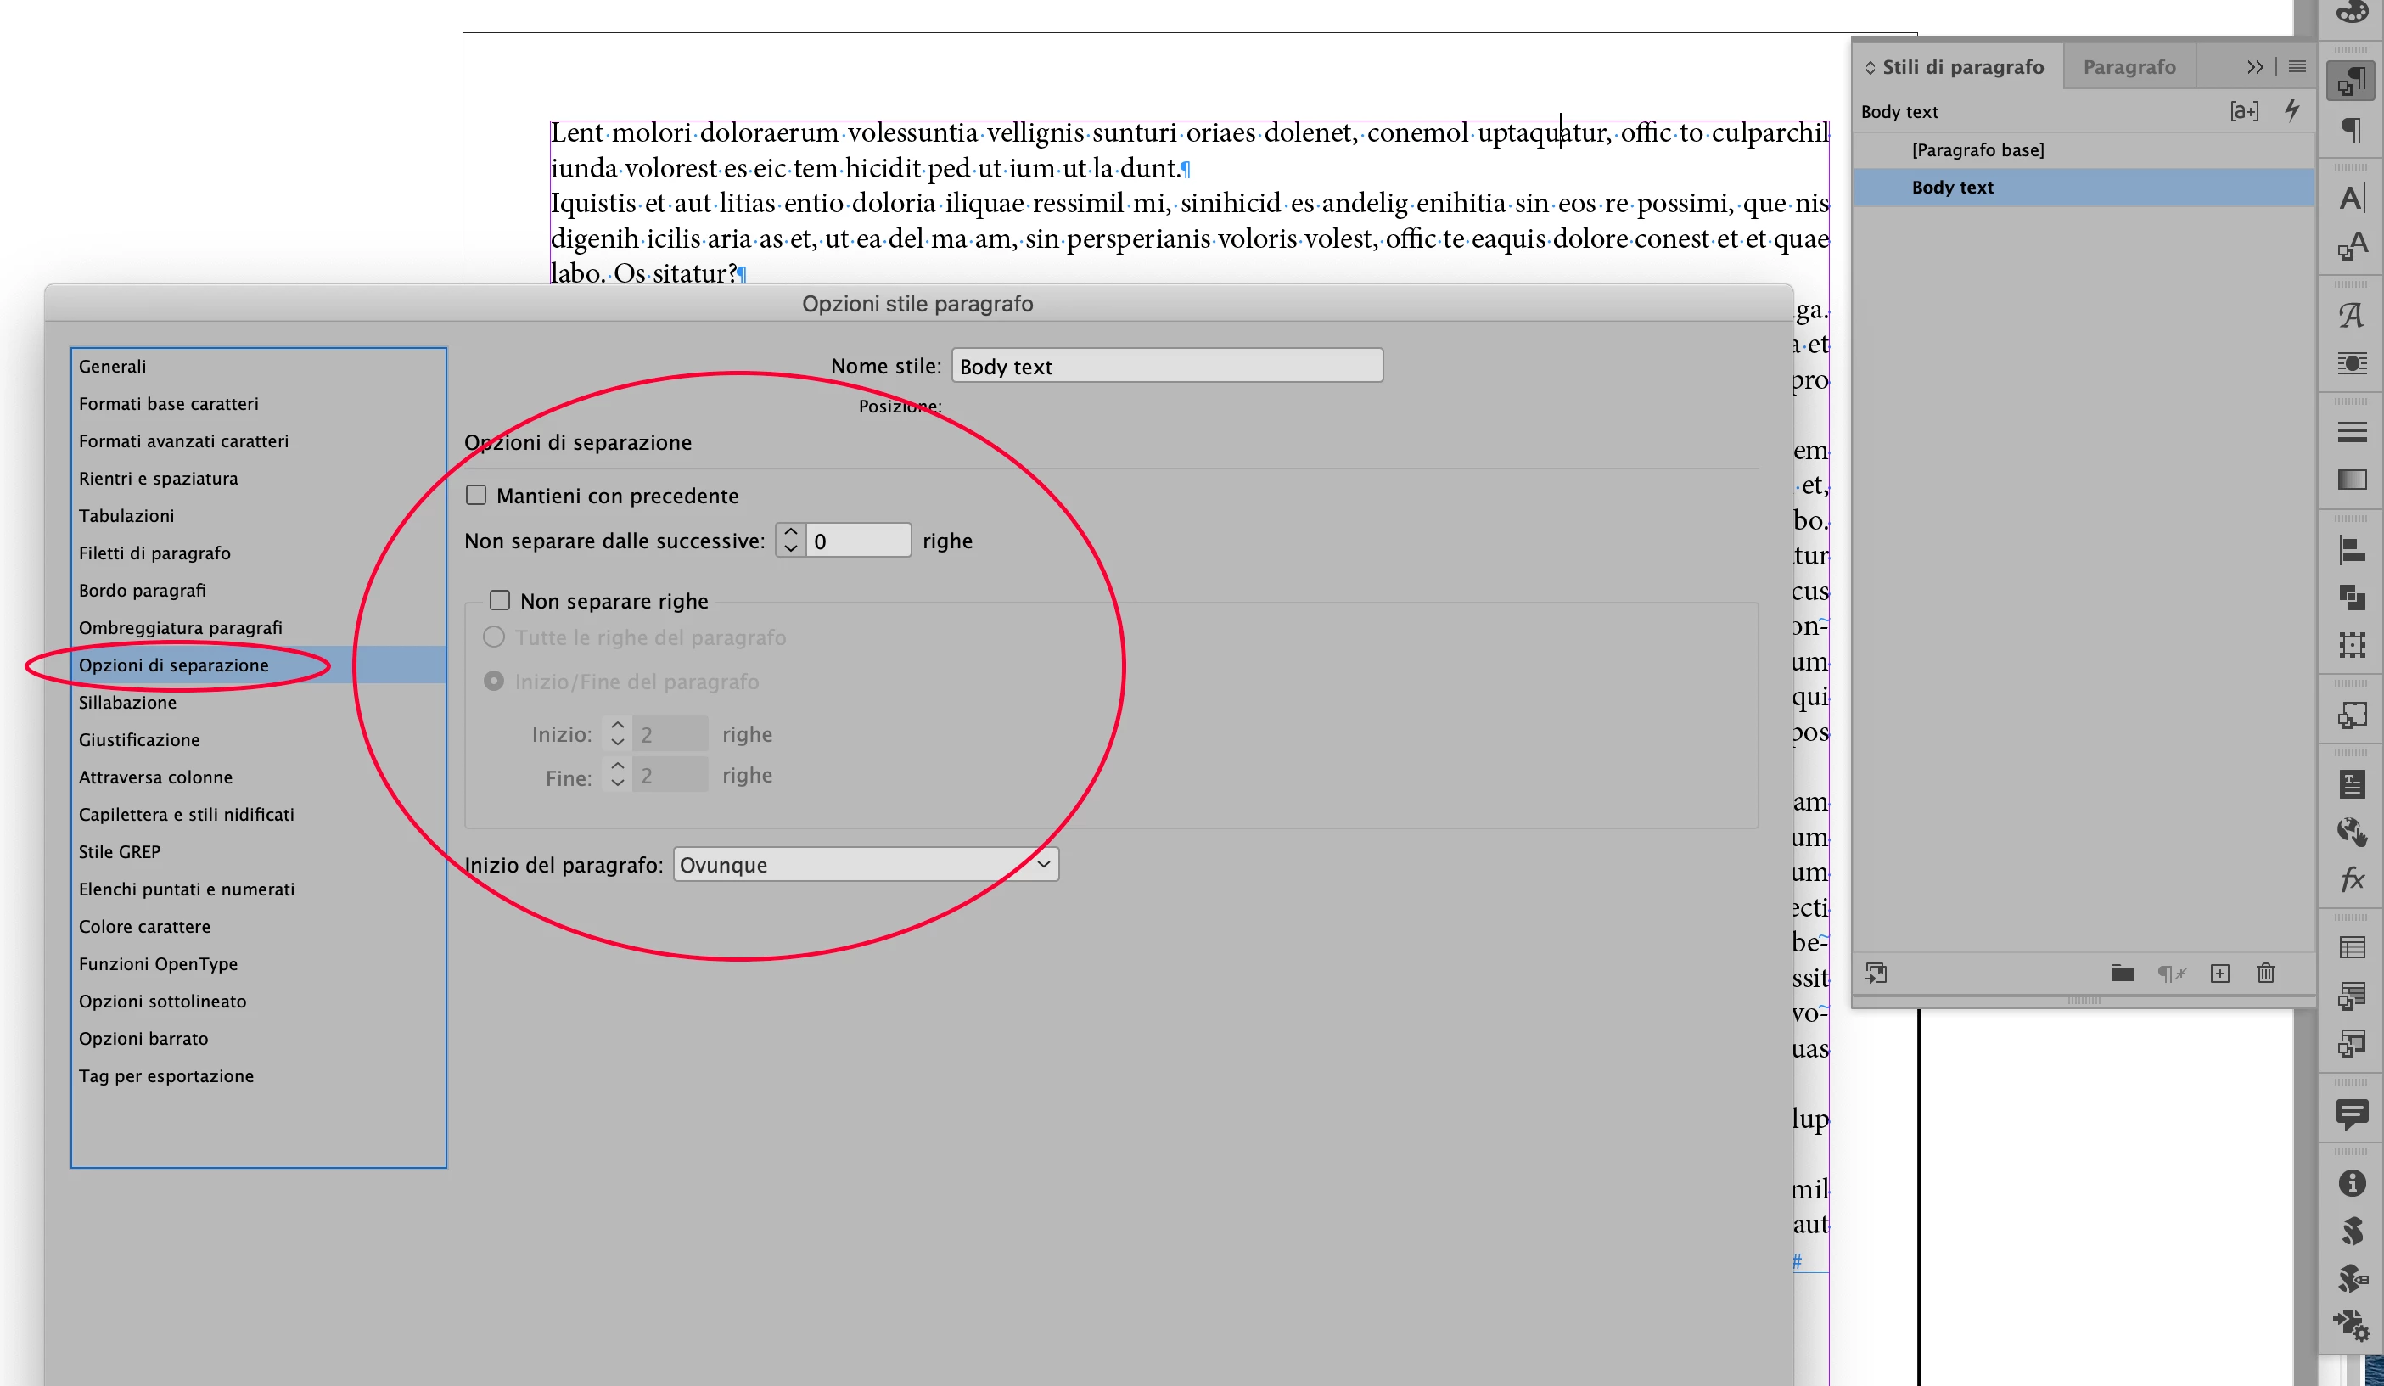
Task: Click the new style group folder icon
Action: click(2122, 974)
